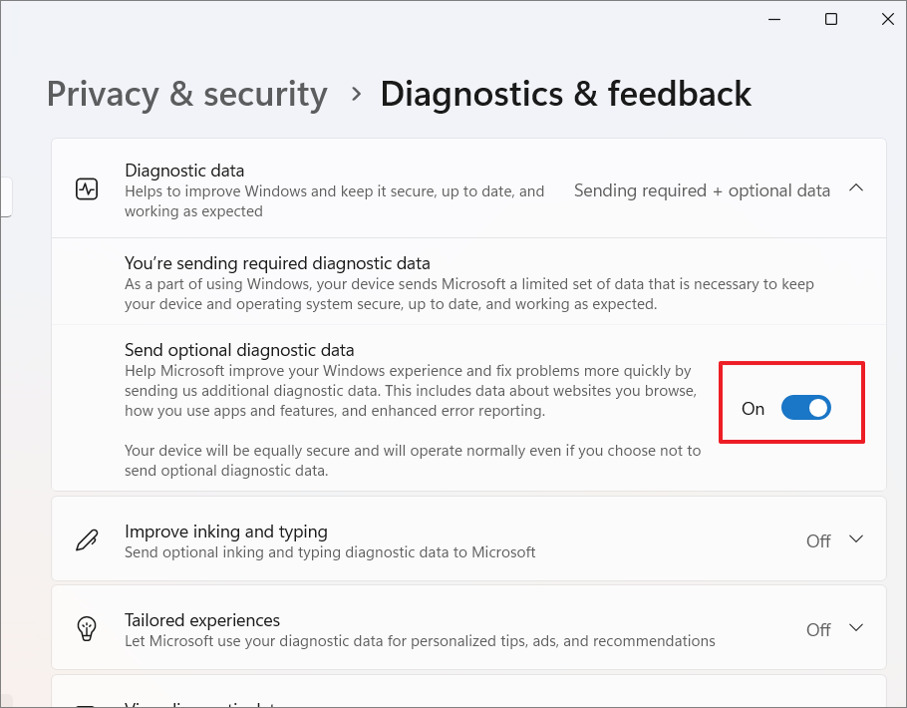Collapse the Diagnostic data section
The image size is (907, 708).
855,187
